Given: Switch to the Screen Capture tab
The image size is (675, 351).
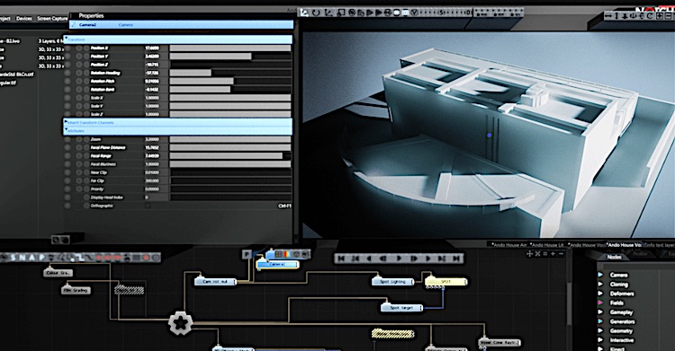Looking at the screenshot, I should (52, 19).
